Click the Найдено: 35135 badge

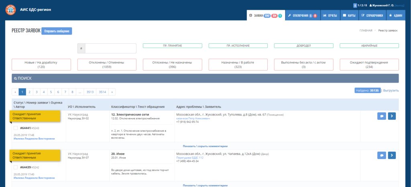[x=368, y=90]
